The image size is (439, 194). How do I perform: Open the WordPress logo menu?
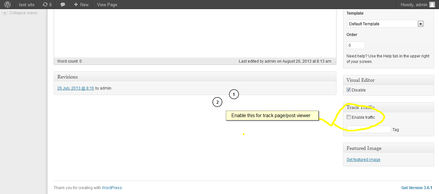coord(7,5)
